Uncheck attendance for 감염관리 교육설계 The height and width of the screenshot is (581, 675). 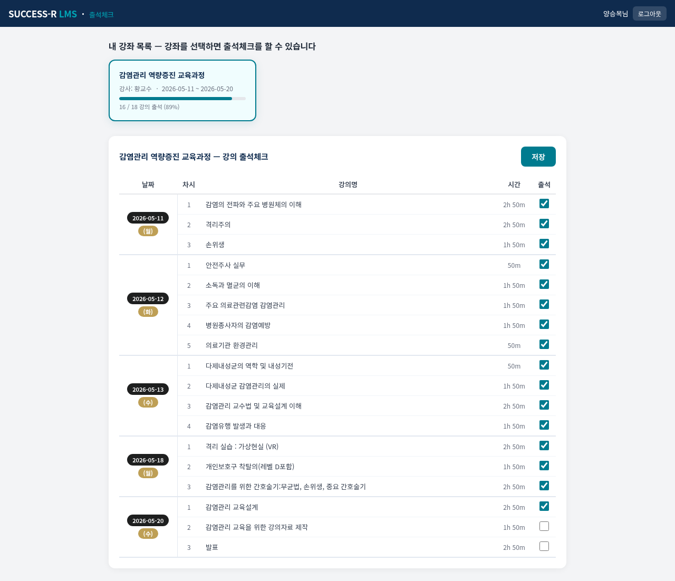tap(544, 506)
